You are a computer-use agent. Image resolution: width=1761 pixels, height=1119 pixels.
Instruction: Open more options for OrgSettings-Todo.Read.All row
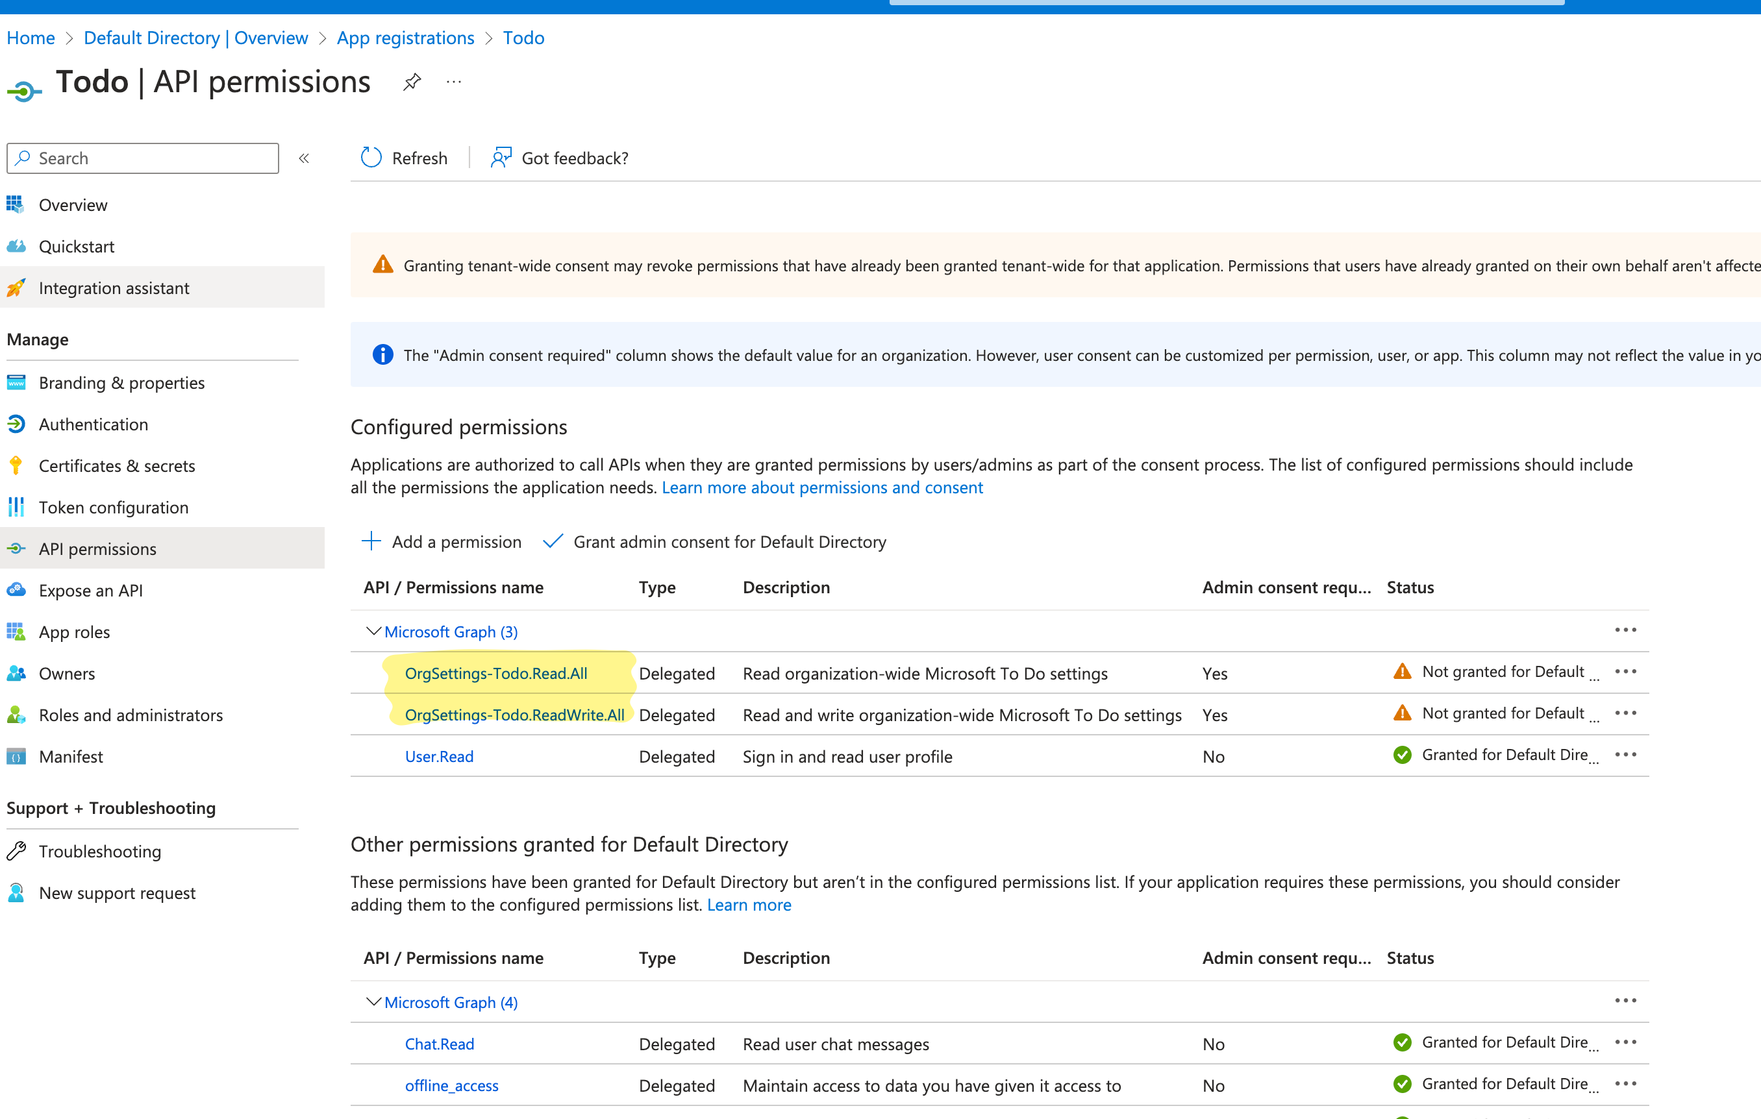click(x=1625, y=671)
